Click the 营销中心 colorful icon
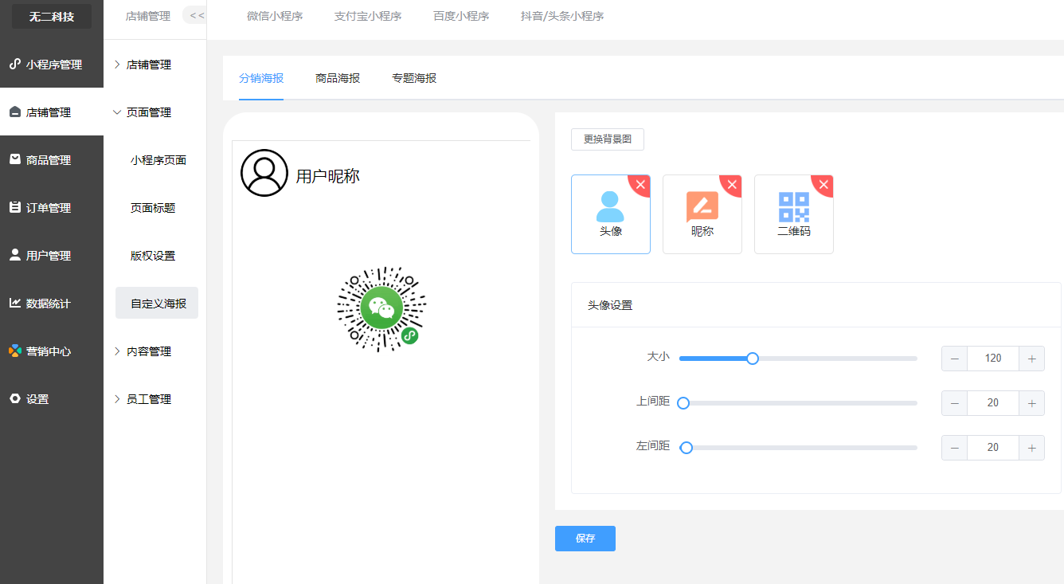This screenshot has width=1064, height=584. [14, 351]
